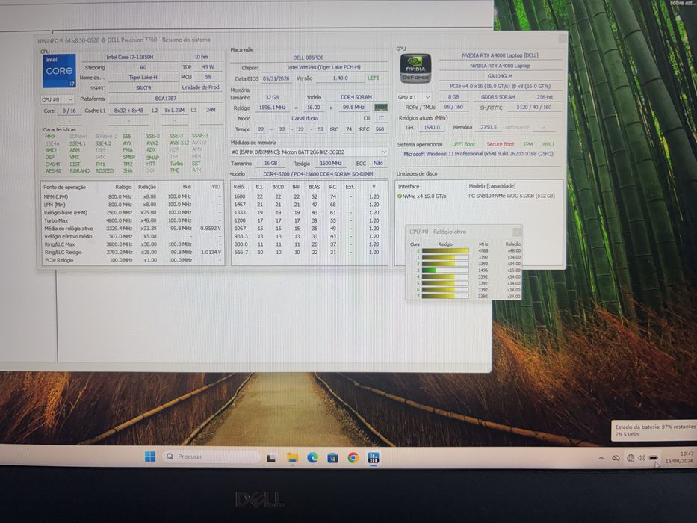Image resolution: width=697 pixels, height=523 pixels.
Task: Click the volume speaker tray icon
Action: [641, 458]
